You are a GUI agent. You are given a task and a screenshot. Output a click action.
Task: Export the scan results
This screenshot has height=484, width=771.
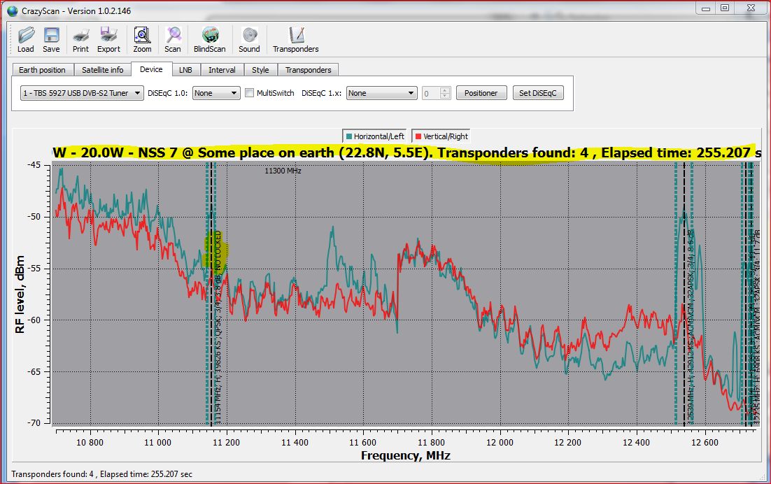108,40
